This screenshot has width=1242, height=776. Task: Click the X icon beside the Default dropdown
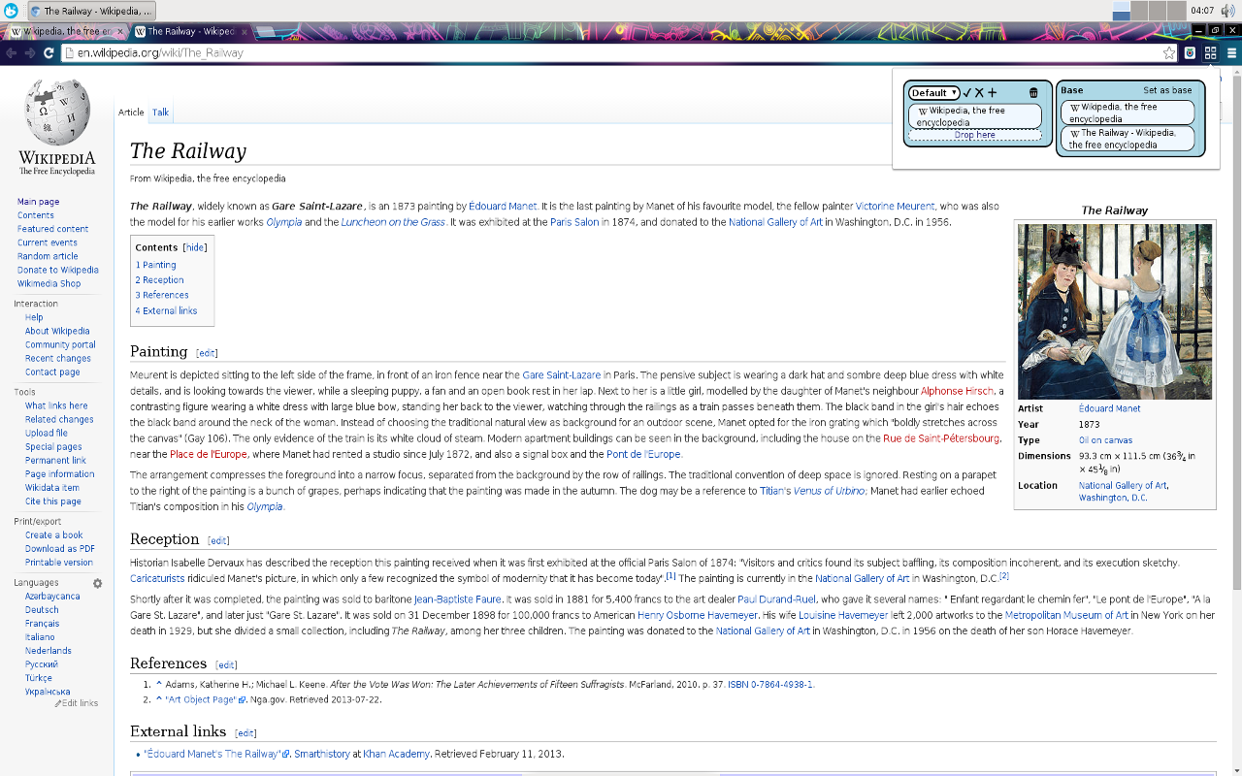(979, 93)
